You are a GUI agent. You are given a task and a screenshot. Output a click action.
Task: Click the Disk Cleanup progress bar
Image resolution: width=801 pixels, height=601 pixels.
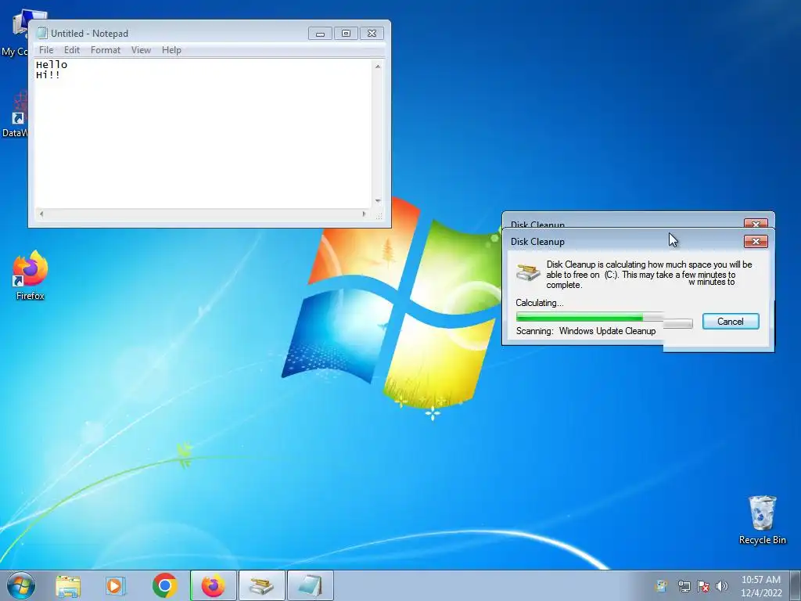[605, 318]
